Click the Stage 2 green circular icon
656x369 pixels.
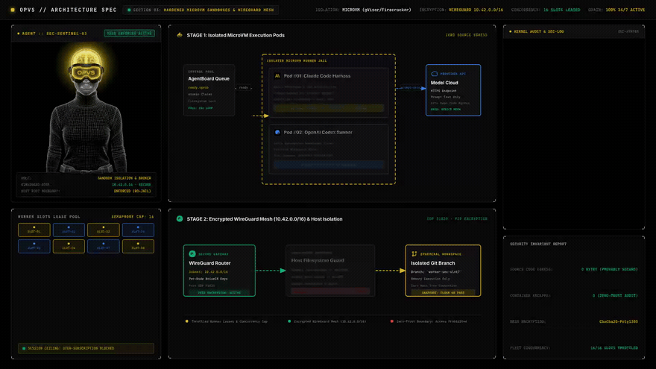point(180,219)
